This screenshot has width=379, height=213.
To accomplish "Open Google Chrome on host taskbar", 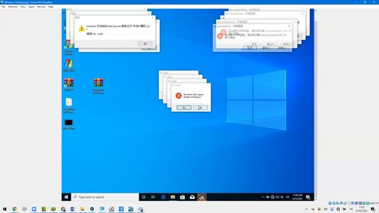I will [14, 209].
